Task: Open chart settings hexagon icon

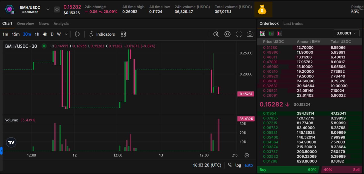Action: point(227,34)
